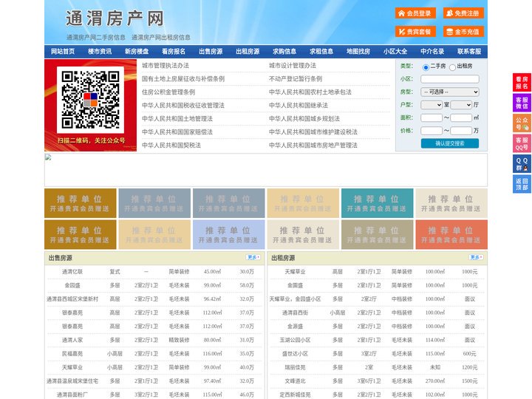Image resolution: width=532 pixels, height=399 pixels.
Task: Open the 贵宾套餐 VIP package button
Action: tap(415, 32)
